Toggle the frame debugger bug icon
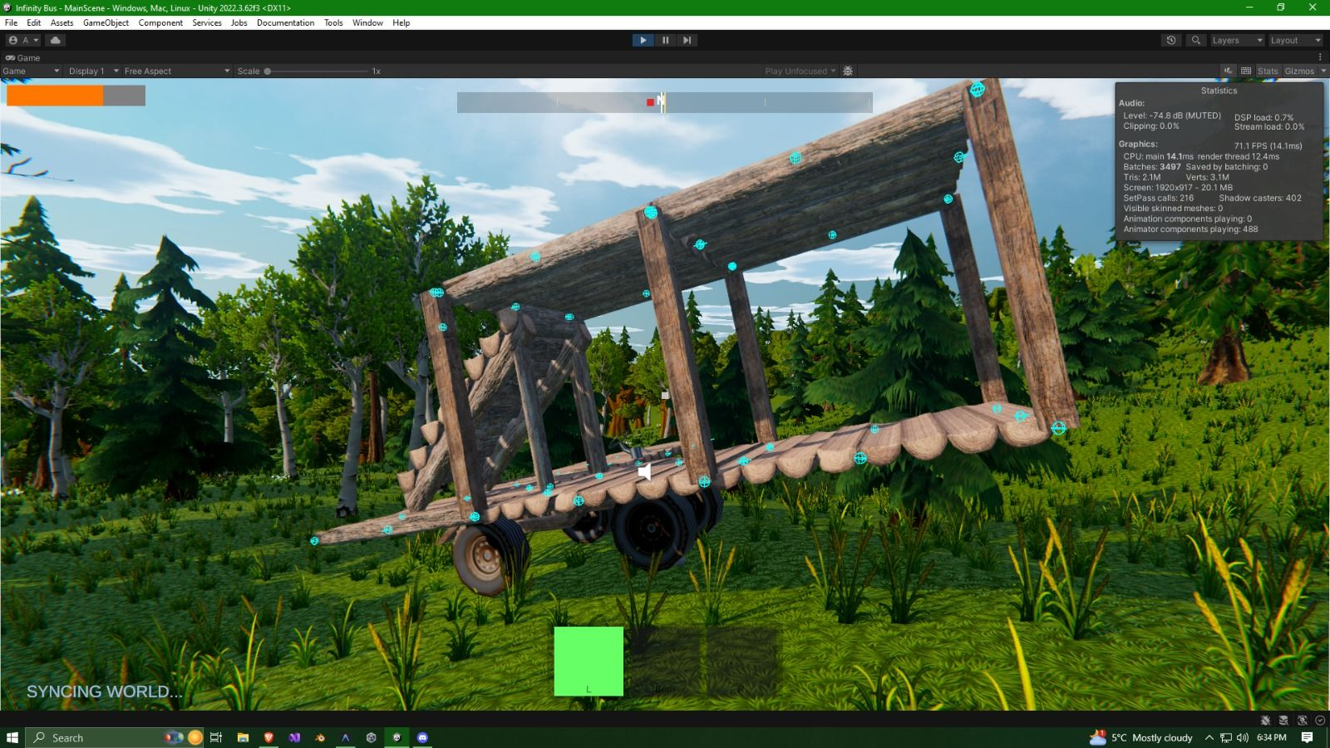 click(848, 71)
